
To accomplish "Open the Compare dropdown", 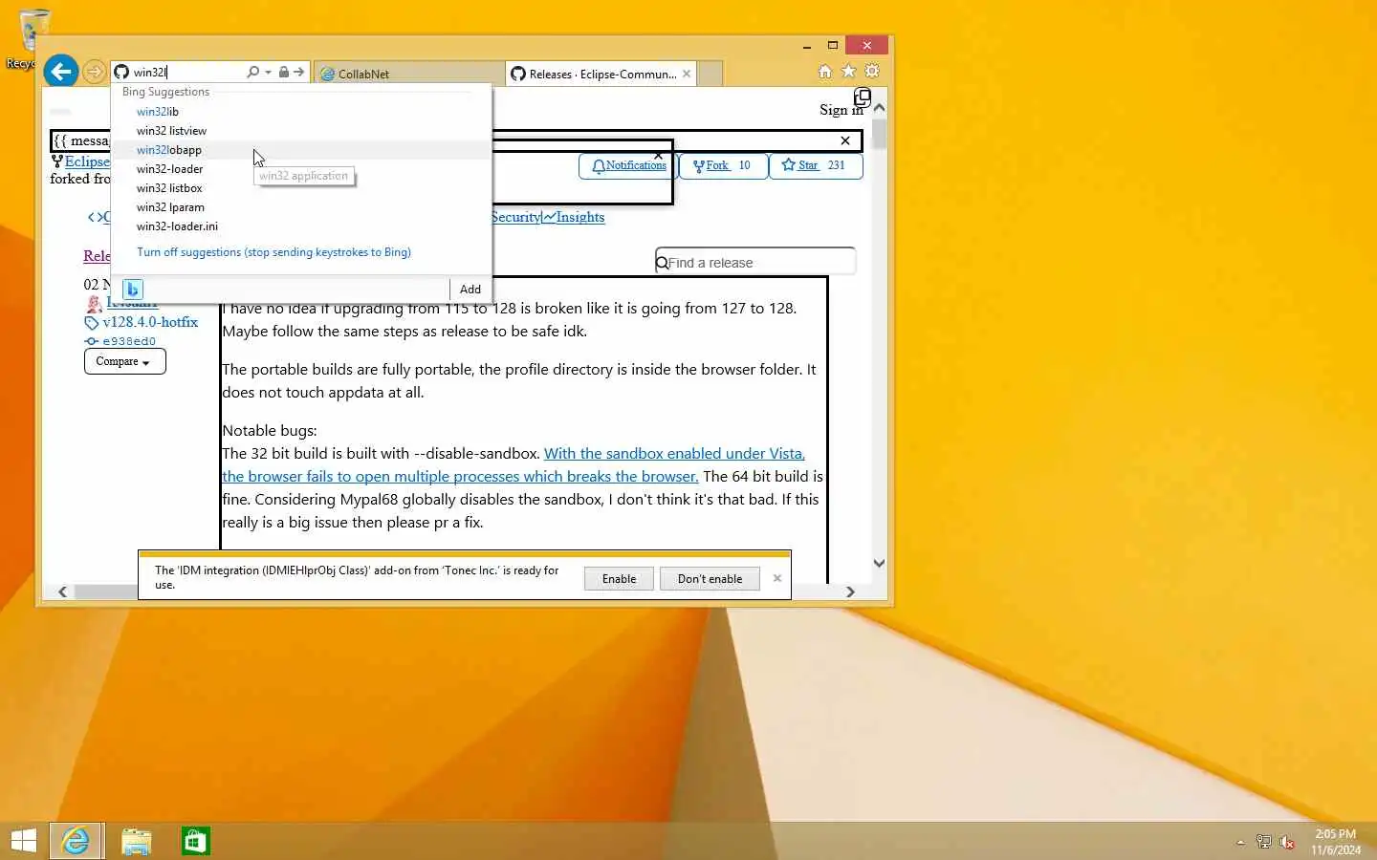I will 124,361.
